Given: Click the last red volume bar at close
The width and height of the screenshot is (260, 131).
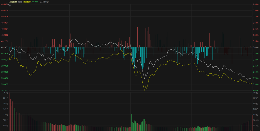Looking at the screenshot, I should (252, 123).
